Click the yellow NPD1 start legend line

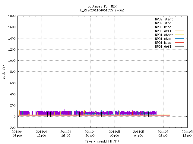point(179,35)
